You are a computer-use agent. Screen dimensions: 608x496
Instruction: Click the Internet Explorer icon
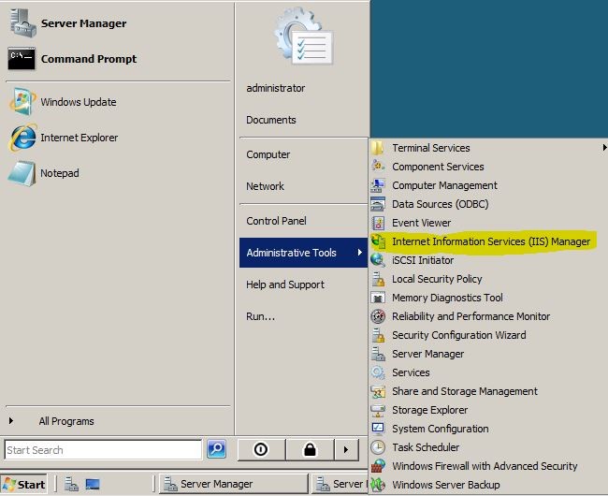[x=22, y=138]
